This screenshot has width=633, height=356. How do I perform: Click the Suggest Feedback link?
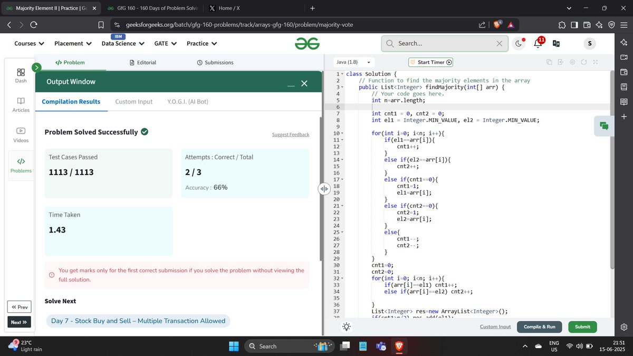point(291,134)
